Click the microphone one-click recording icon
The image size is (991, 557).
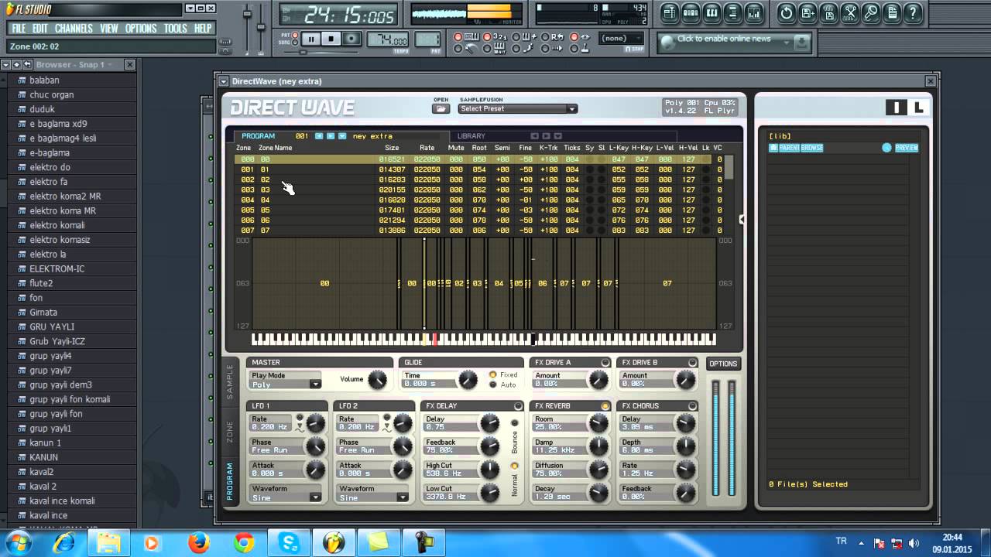(x=871, y=12)
